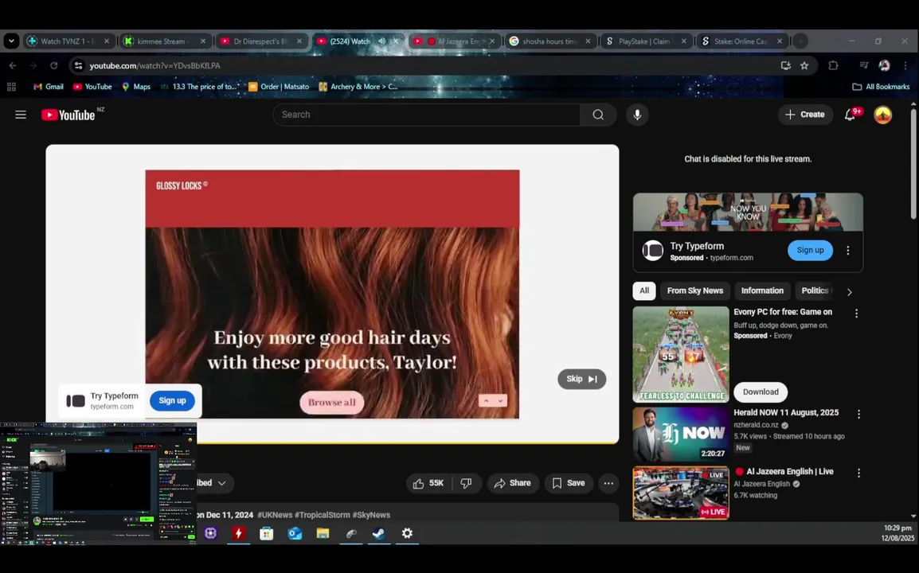The image size is (919, 573).
Task: Click Download on Evony ad
Action: (761, 392)
